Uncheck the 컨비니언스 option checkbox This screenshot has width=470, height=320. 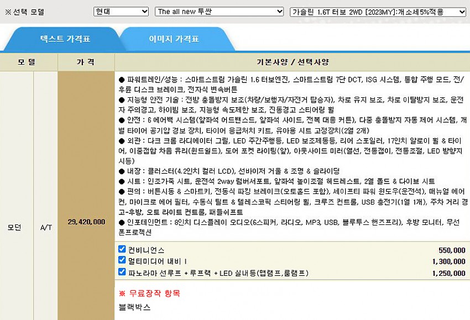(122, 250)
